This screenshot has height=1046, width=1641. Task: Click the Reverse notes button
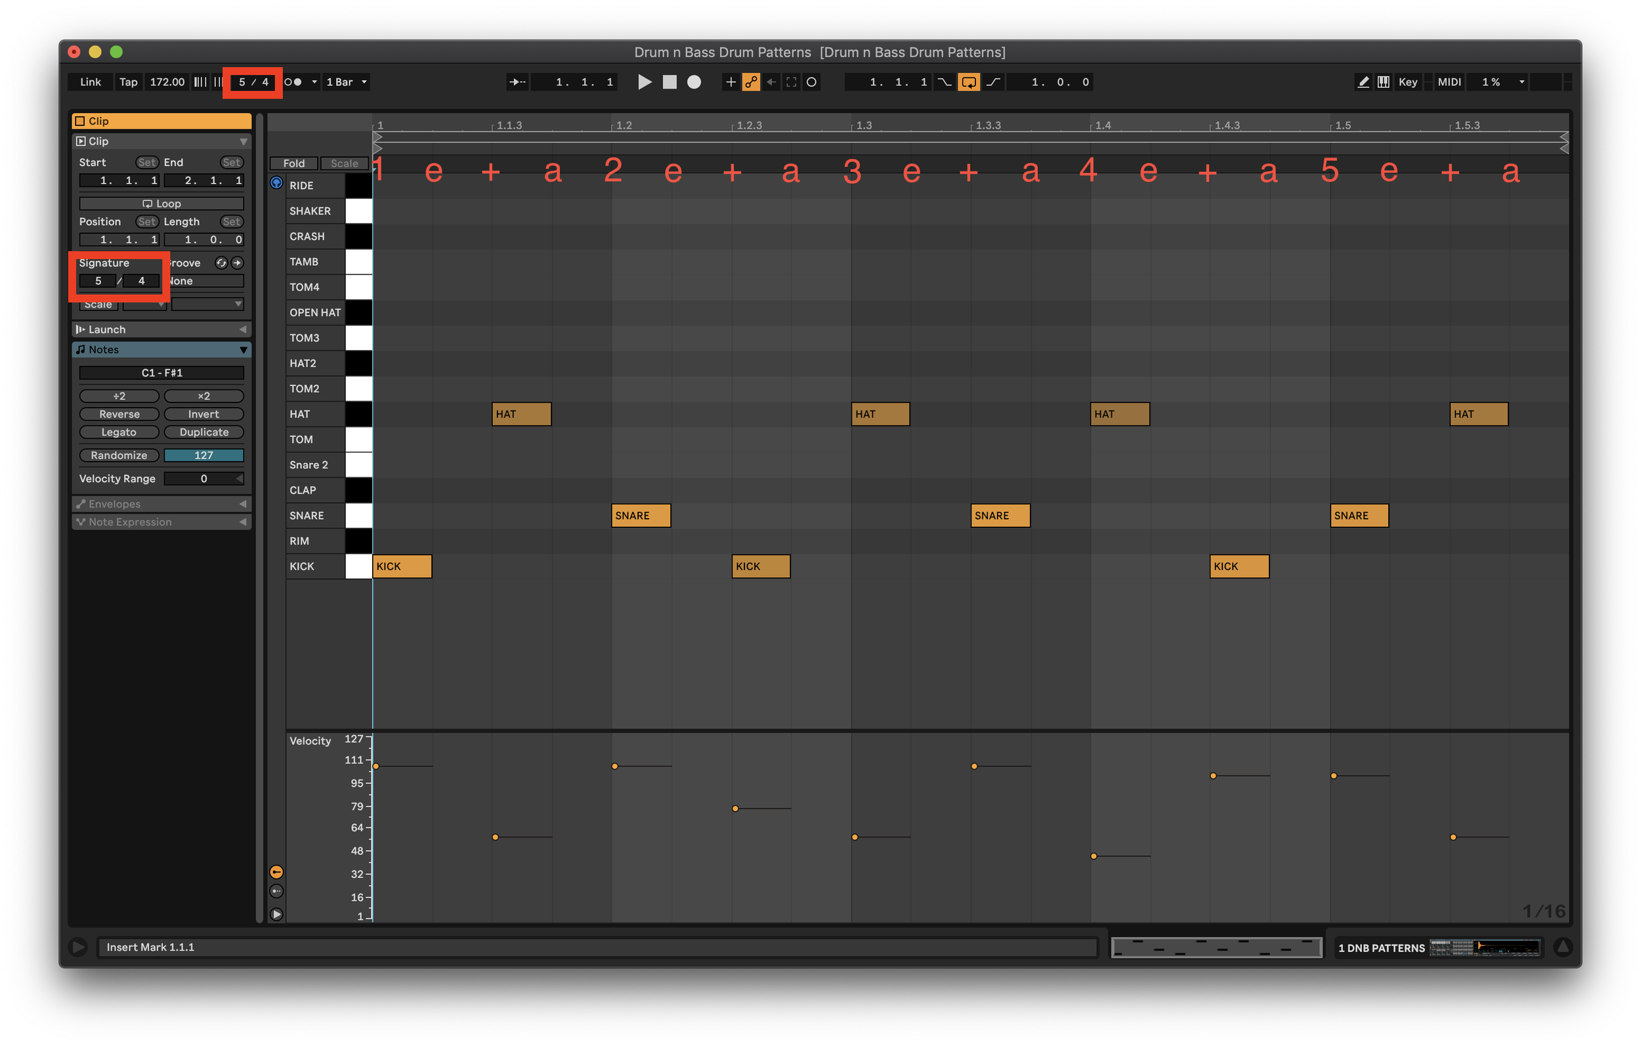[x=119, y=414]
